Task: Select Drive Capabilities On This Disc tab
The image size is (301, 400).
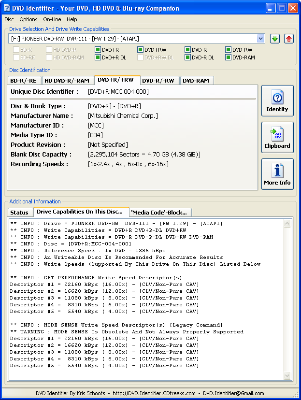Action: (x=81, y=212)
